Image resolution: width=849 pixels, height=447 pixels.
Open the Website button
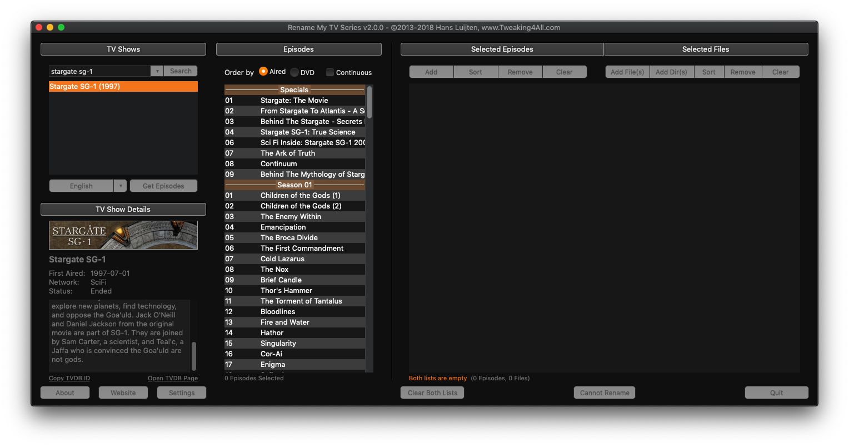[123, 393]
